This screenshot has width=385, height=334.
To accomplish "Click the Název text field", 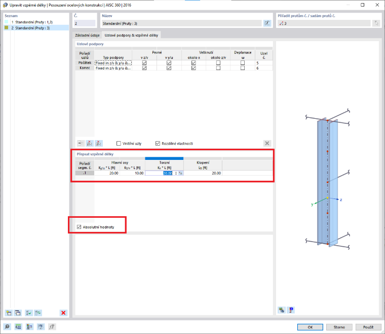I will coord(182,23).
